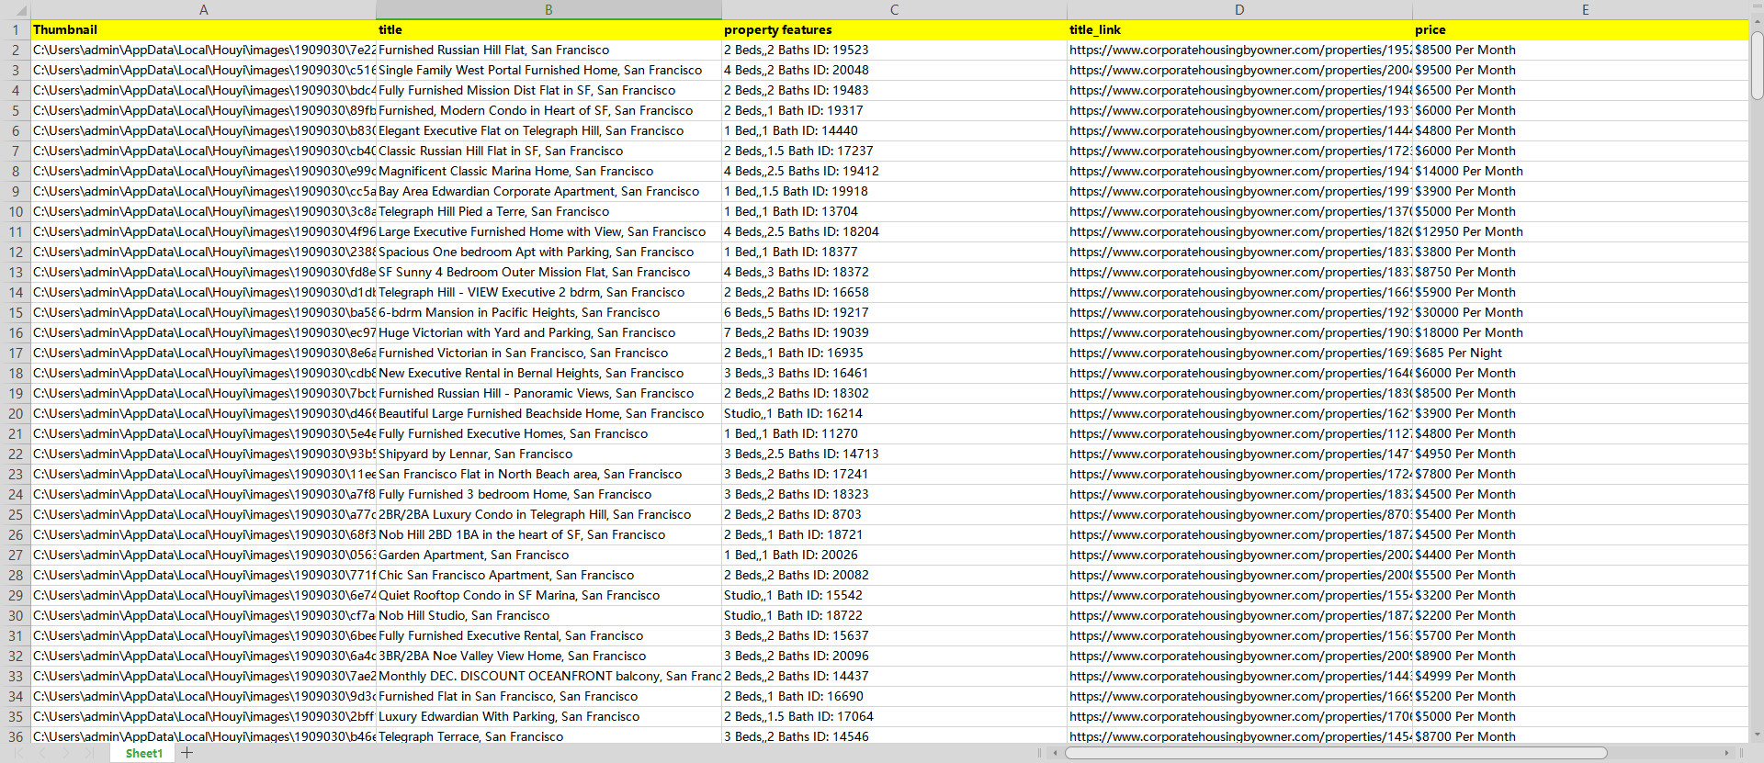
Task: Select cell 'Quiet Rooftop Condo in SF Marina'
Action: point(548,595)
